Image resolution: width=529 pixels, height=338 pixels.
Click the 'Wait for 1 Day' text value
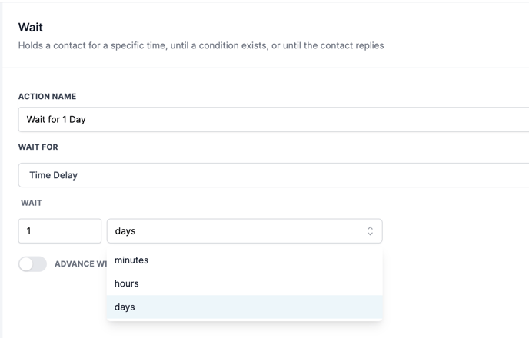(56, 120)
